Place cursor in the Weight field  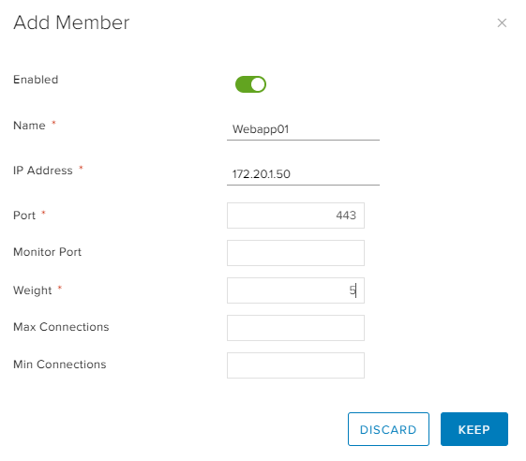295,290
